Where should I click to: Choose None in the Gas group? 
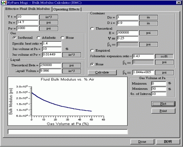(x=62, y=38)
